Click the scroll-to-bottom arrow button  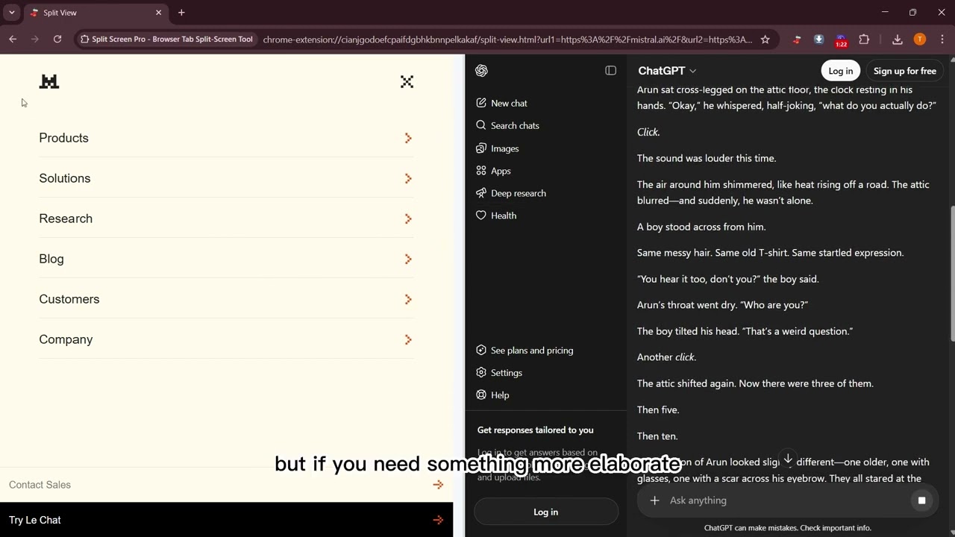[x=787, y=459]
